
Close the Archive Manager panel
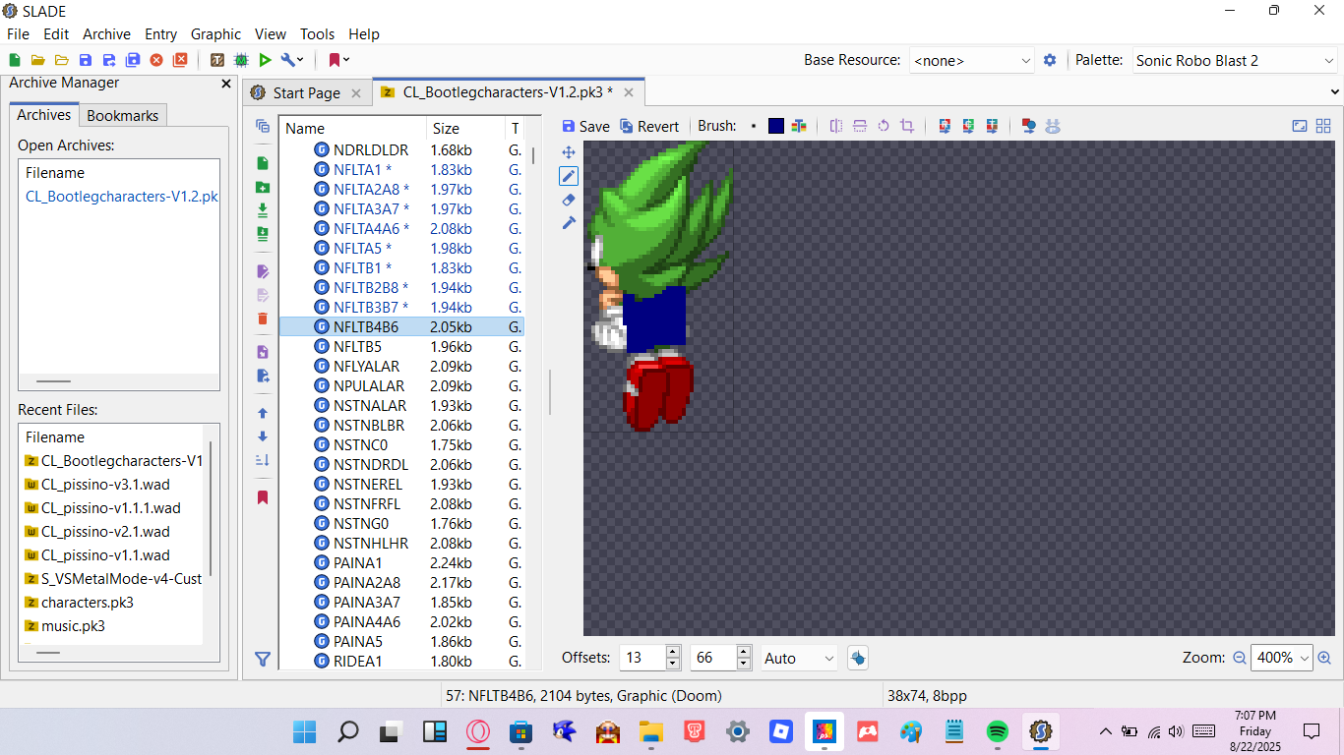click(x=226, y=84)
